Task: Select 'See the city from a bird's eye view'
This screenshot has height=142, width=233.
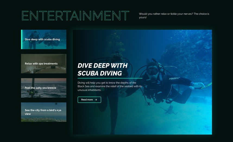Action: coord(44,112)
